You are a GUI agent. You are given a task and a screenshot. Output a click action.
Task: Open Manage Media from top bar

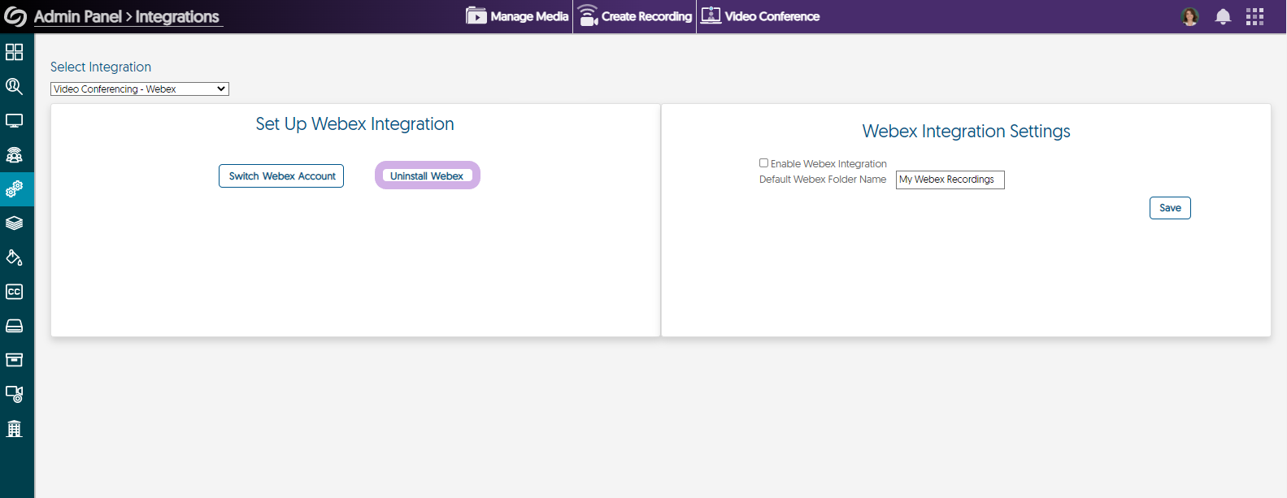517,16
